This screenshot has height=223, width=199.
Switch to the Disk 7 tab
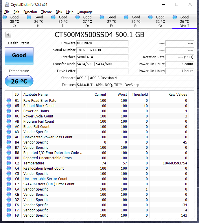pos(184,21)
